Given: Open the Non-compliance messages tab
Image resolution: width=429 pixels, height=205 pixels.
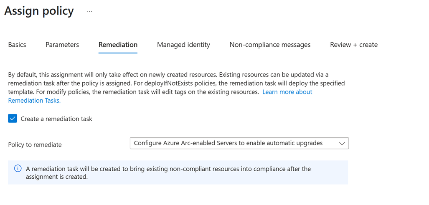Looking at the screenshot, I should (x=270, y=45).
